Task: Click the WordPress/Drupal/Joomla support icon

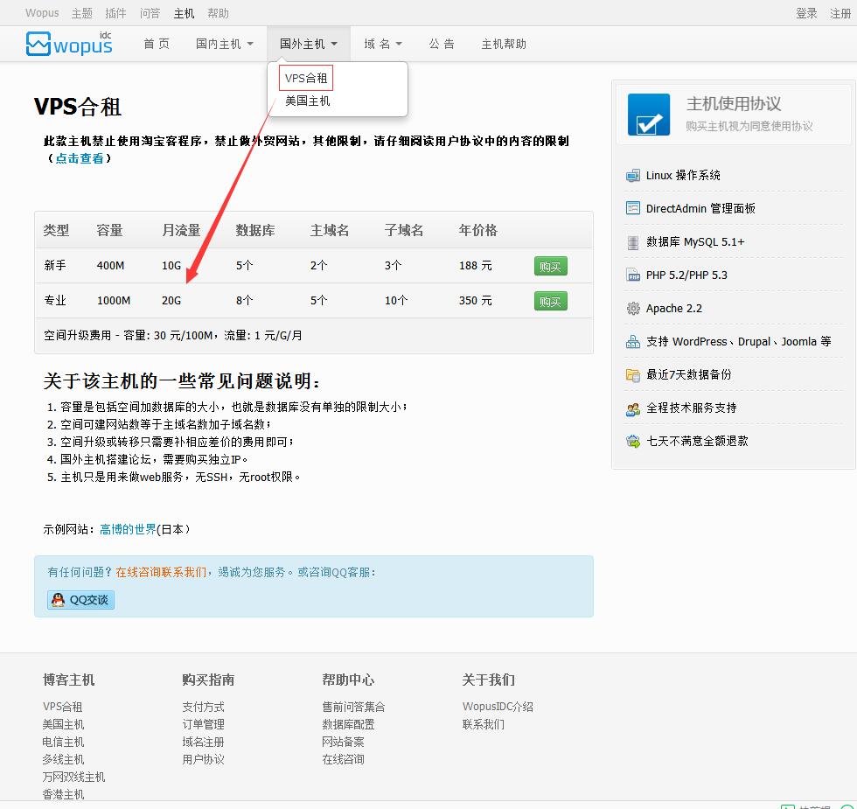Action: (x=632, y=341)
